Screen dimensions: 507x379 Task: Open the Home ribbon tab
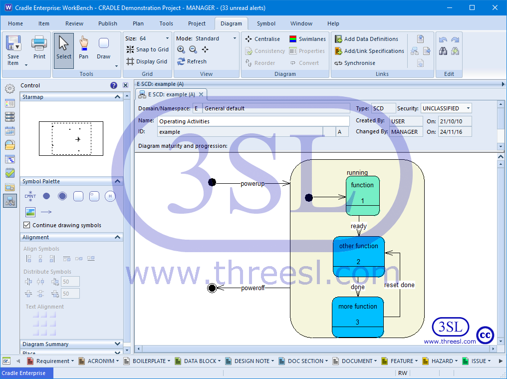pyautogui.click(x=15, y=23)
